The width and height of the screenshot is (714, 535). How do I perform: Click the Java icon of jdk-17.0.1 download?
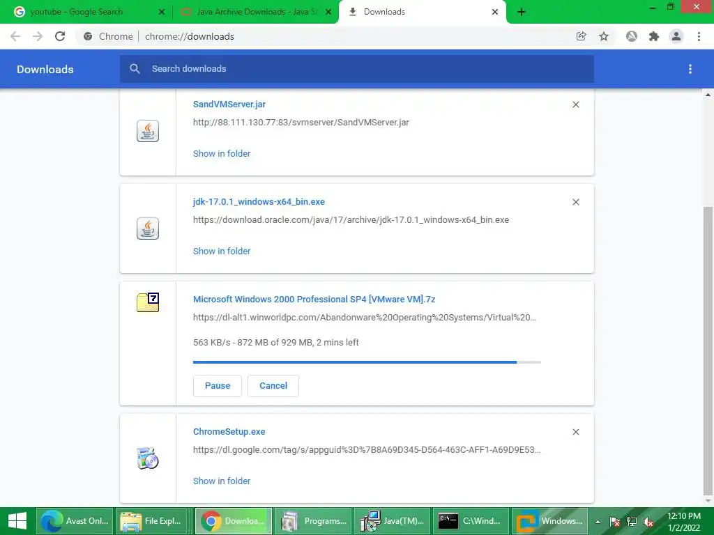(x=148, y=228)
